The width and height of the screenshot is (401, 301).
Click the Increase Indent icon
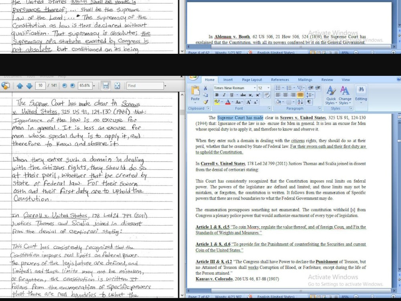point(318,88)
